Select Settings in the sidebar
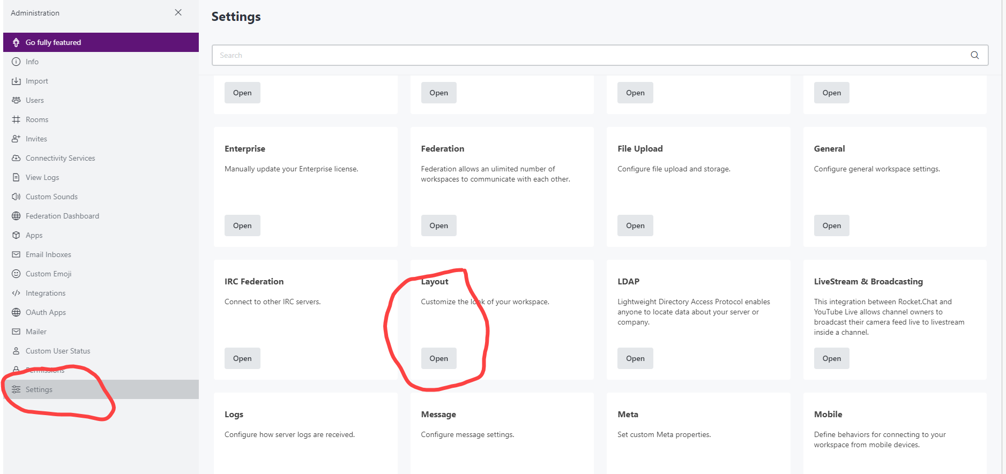The image size is (1006, 474). tap(39, 389)
